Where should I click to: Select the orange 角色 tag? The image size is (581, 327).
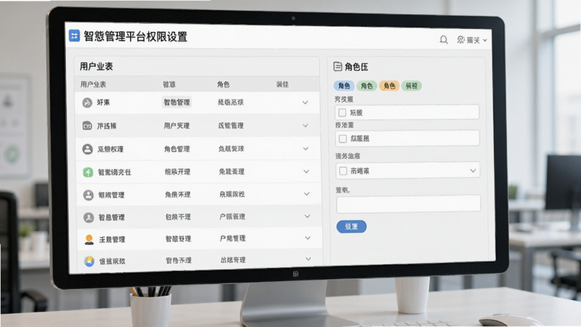389,86
